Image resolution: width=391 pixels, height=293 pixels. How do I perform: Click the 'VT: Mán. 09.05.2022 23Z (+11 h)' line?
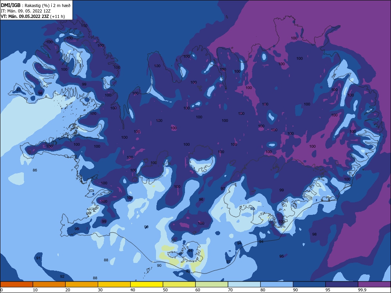[x=33, y=16]
